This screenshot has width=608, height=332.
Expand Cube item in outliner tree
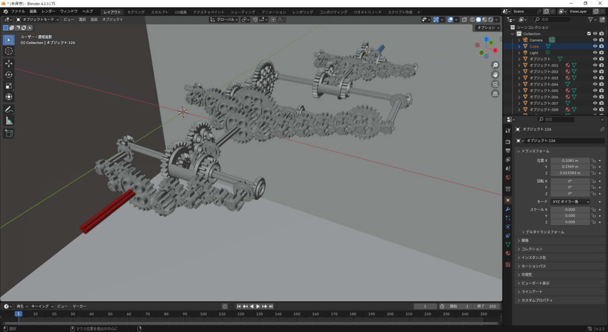tap(519, 46)
